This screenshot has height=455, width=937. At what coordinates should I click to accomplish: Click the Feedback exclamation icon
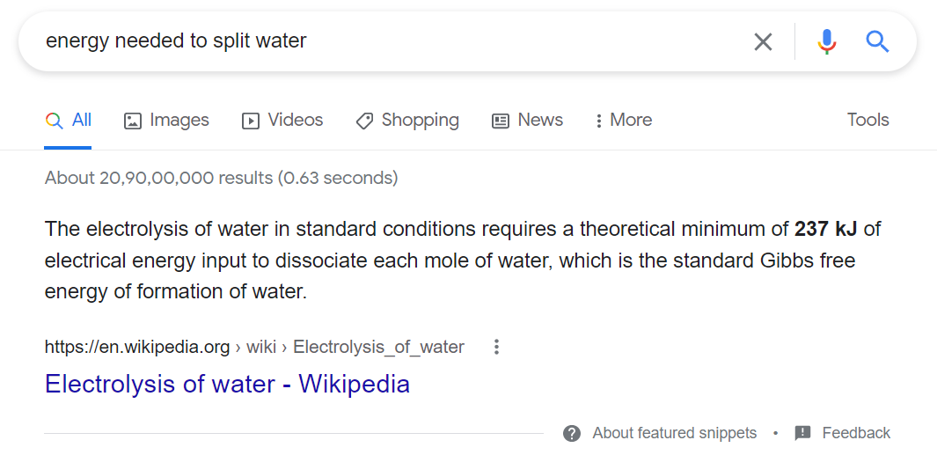802,433
